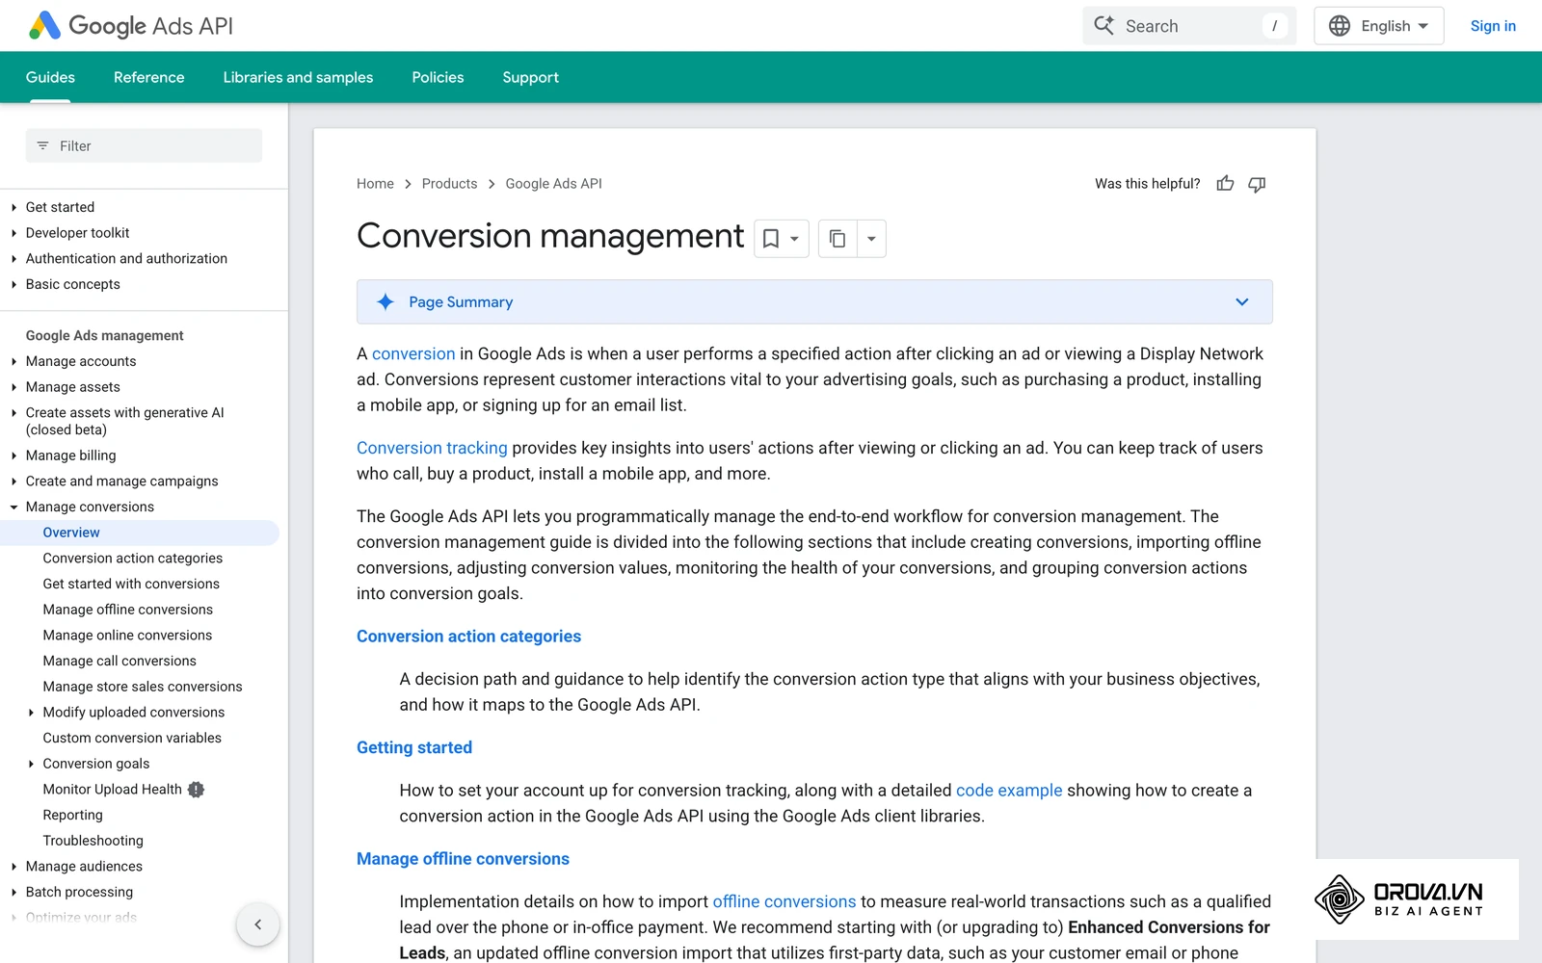Click the Page Summary sparkle icon
This screenshot has height=963, width=1542.
pyautogui.click(x=385, y=302)
